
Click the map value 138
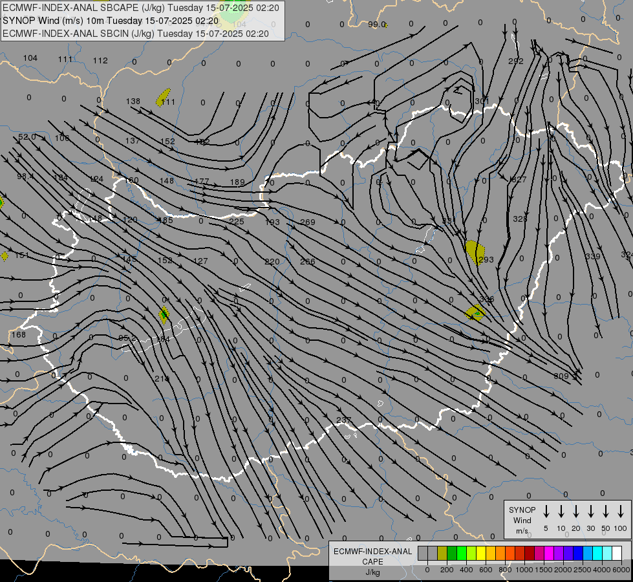coord(133,102)
